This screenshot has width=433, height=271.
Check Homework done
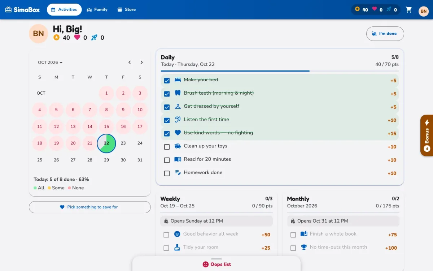167,173
